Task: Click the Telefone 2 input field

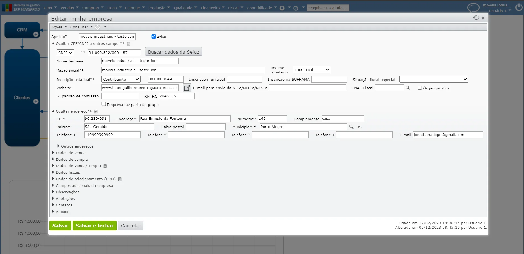Action: [196, 135]
